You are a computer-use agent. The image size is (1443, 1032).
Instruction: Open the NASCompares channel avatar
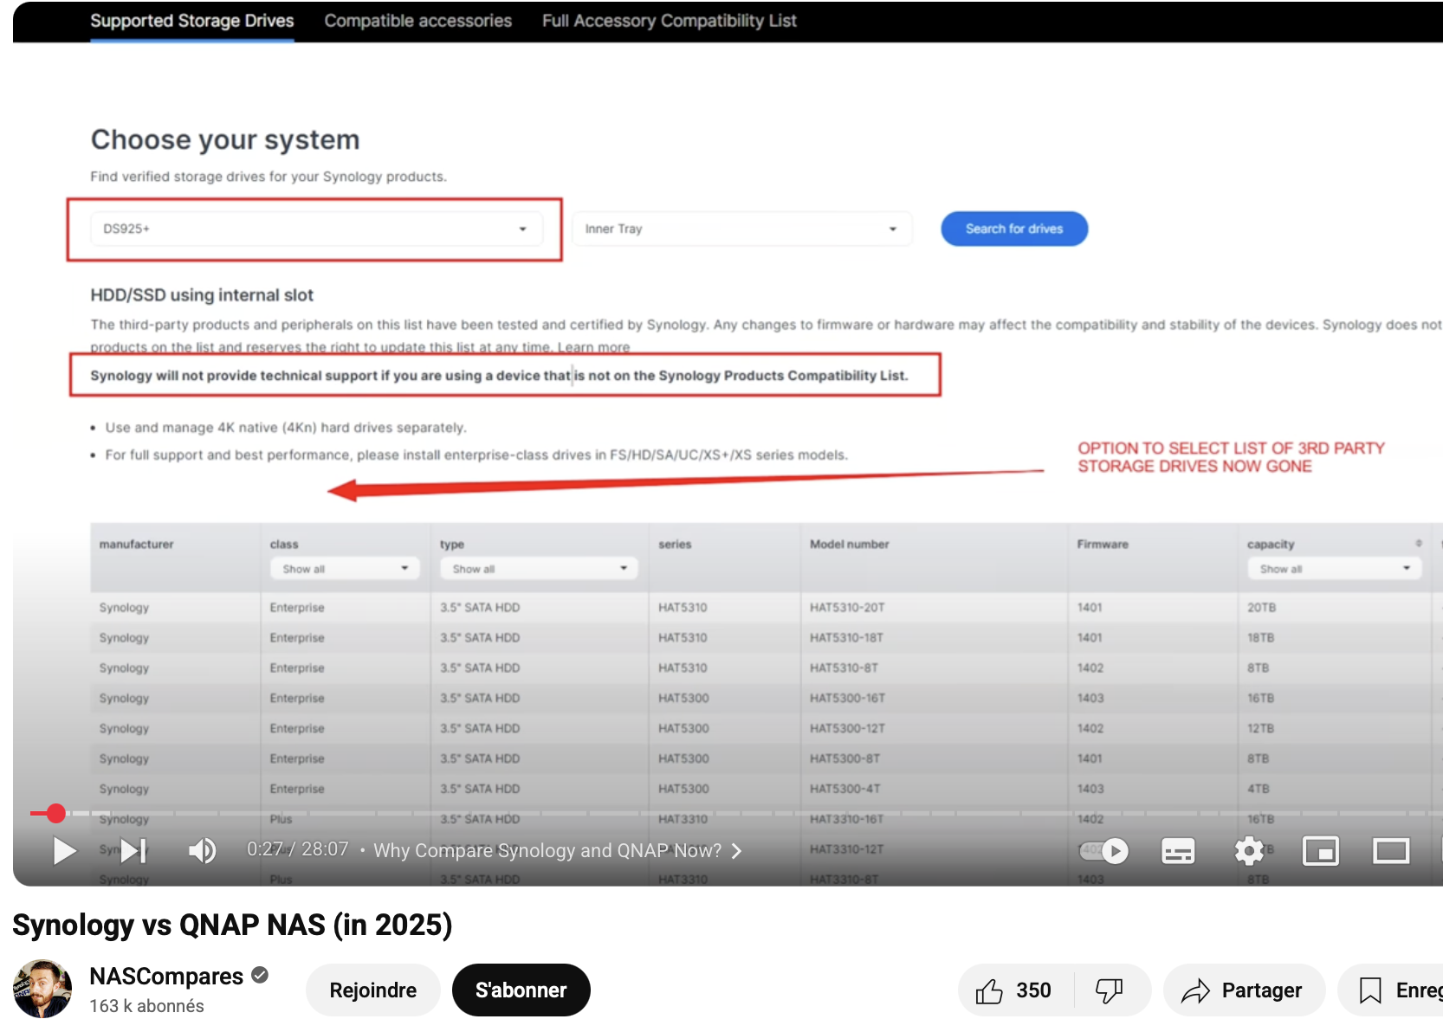pyautogui.click(x=42, y=989)
